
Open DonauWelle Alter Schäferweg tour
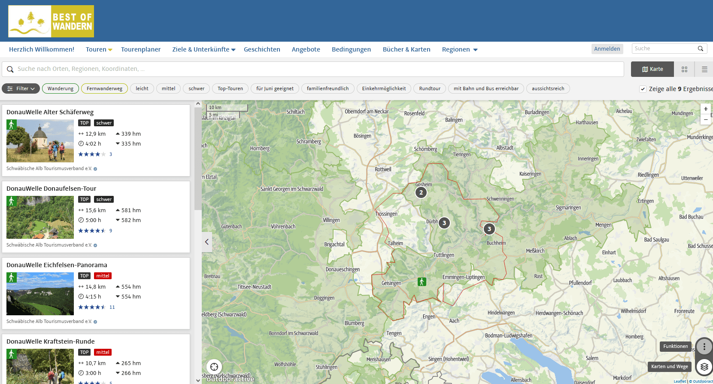click(x=50, y=112)
